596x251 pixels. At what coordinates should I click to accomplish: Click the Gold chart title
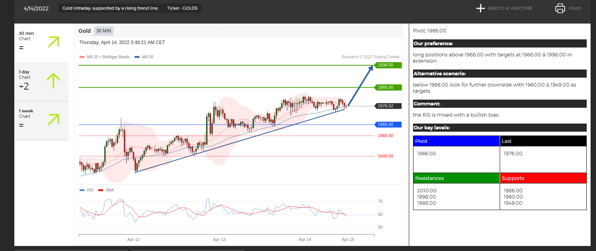tap(85, 31)
